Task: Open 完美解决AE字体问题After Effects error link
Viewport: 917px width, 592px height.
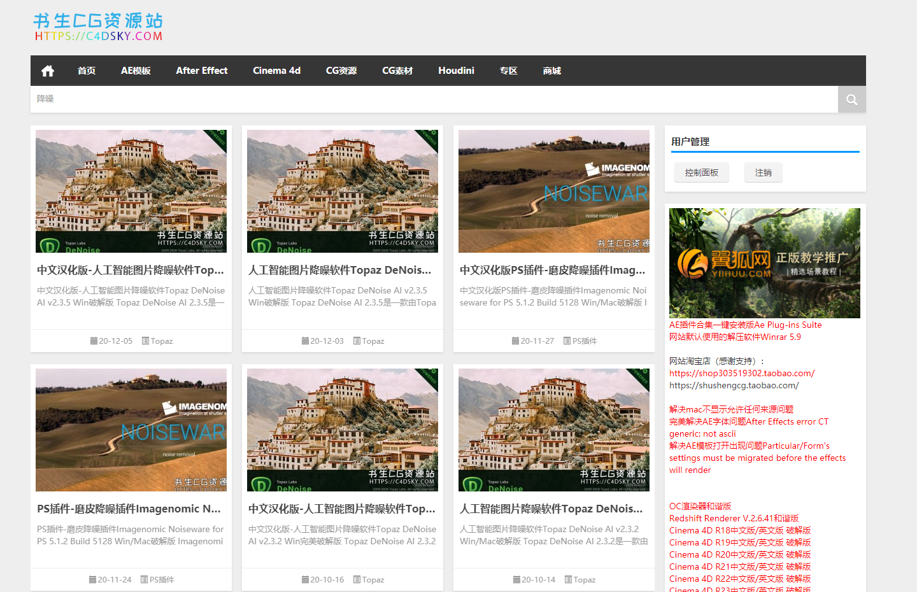Action: click(749, 428)
